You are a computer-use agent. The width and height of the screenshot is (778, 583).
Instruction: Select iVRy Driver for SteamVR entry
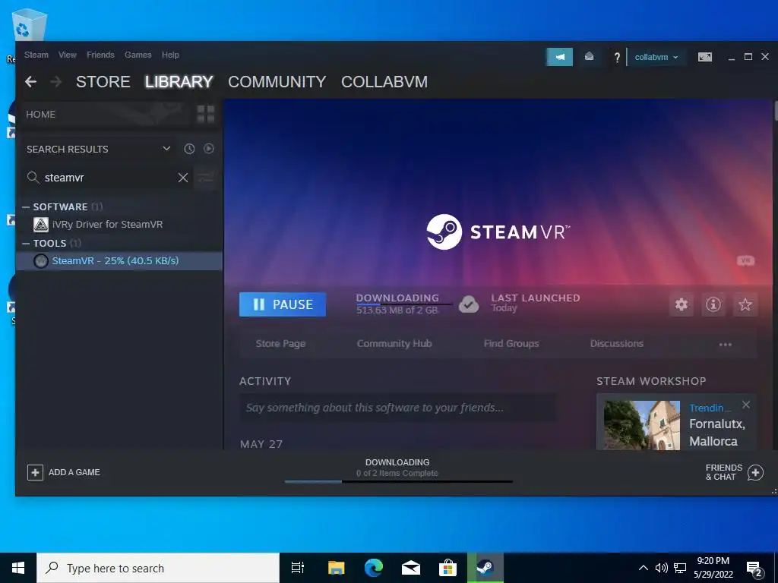[x=119, y=225]
